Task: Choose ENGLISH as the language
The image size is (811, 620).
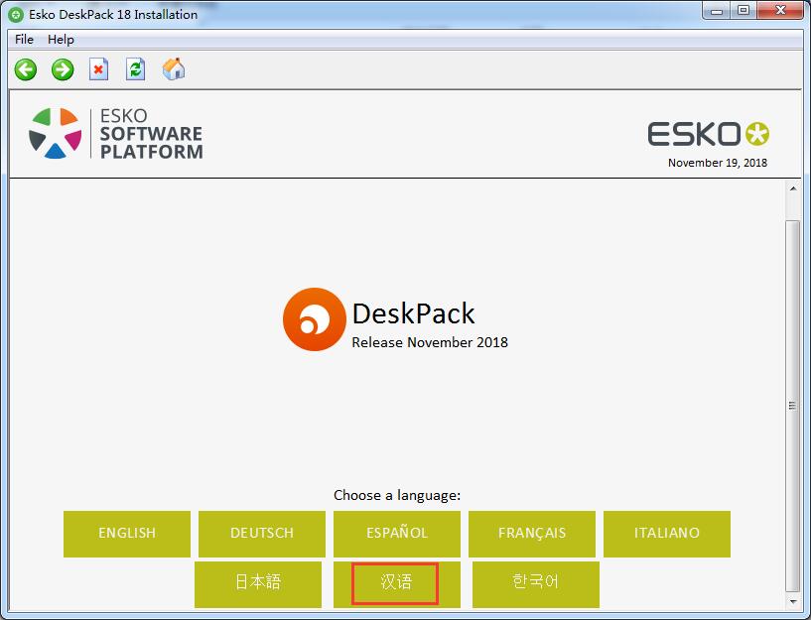Action: click(127, 534)
